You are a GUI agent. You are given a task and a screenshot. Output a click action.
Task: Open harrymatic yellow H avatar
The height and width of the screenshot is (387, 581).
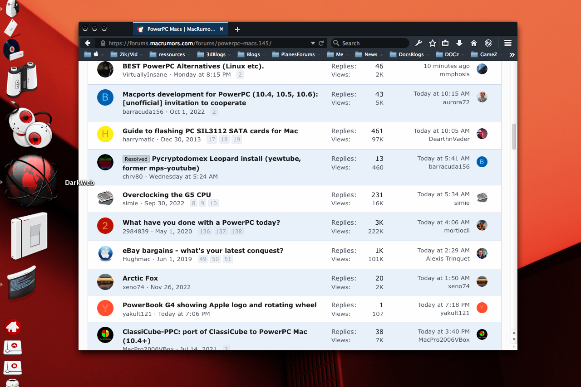(x=105, y=134)
